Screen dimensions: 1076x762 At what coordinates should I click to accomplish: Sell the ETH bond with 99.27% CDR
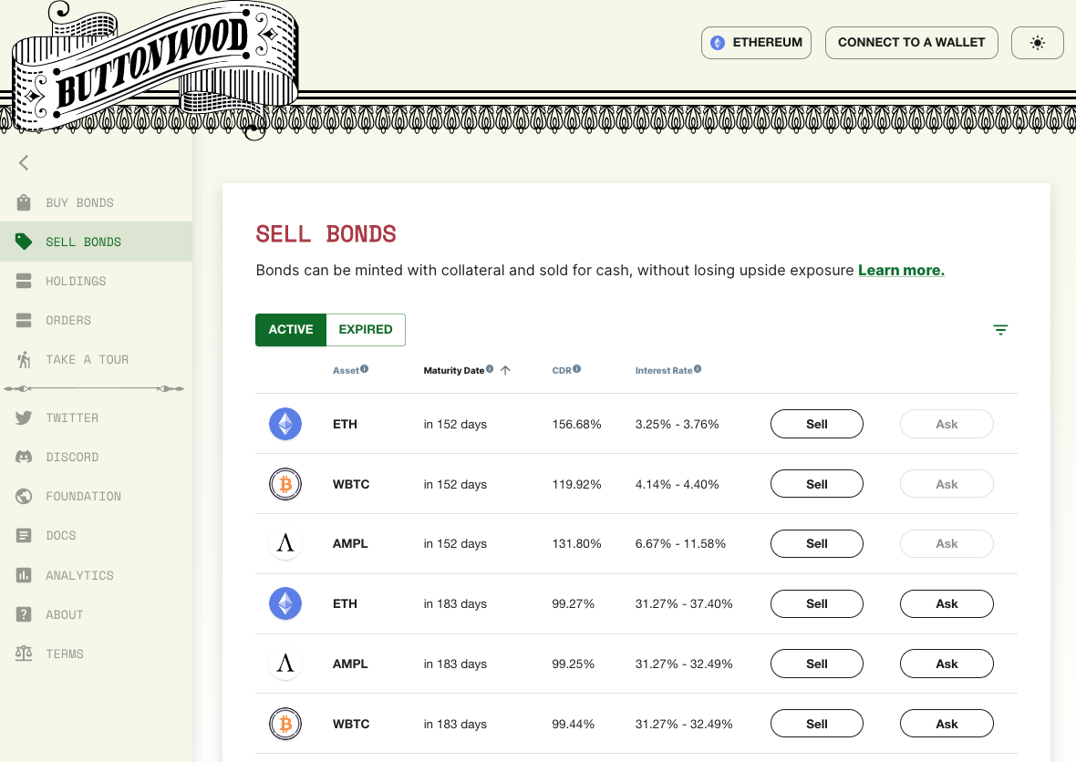click(x=817, y=603)
